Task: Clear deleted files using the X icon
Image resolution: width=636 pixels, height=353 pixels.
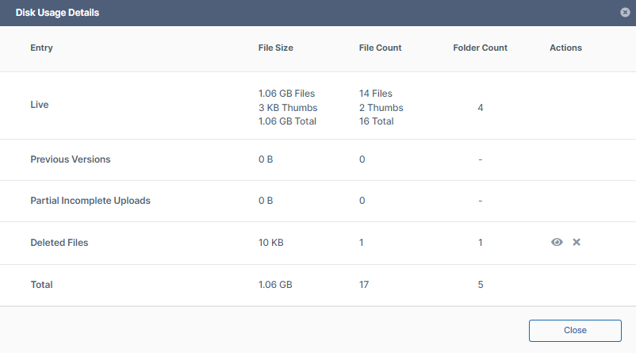Action: [577, 242]
